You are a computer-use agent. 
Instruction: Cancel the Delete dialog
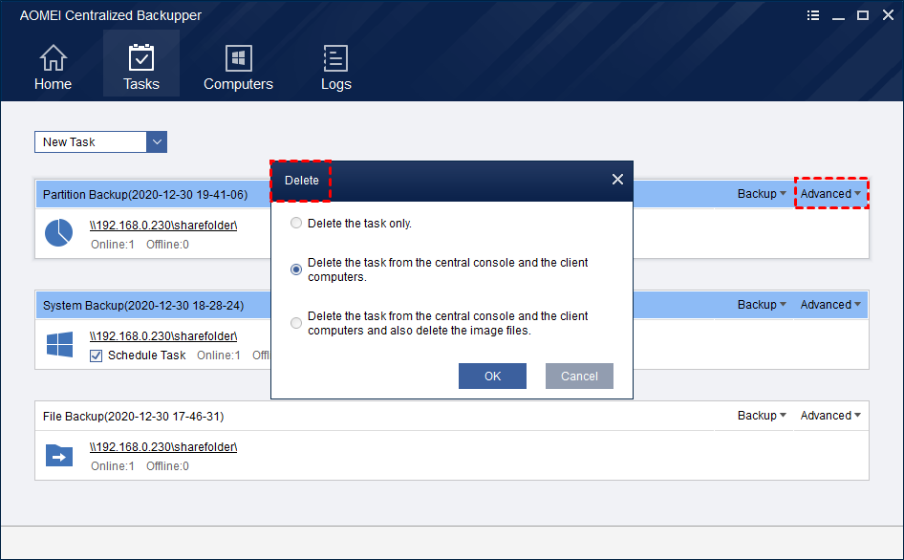tap(579, 376)
